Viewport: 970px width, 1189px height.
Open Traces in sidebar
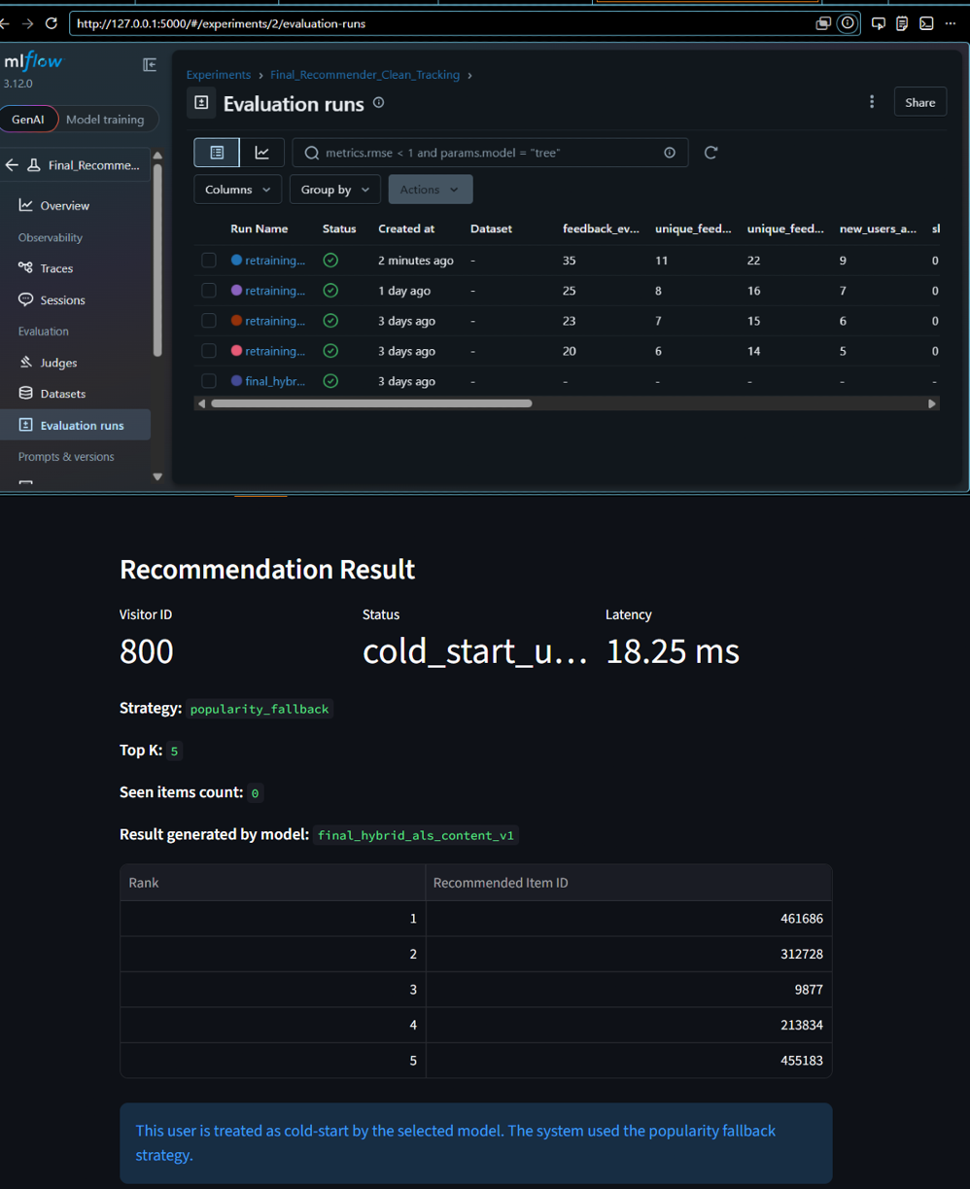tap(56, 268)
